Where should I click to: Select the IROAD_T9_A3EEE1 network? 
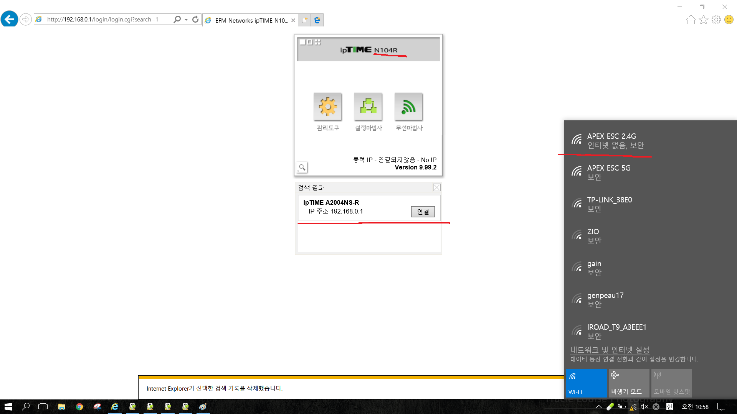coord(650,332)
